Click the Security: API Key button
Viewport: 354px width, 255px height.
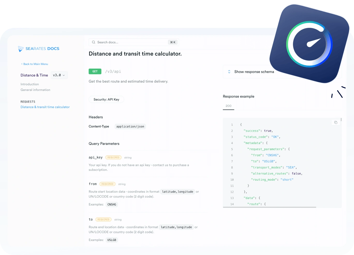[106, 100]
